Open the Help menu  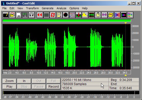click(x=85, y=8)
